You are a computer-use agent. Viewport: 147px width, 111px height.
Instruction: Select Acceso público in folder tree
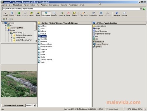pos(17,28)
